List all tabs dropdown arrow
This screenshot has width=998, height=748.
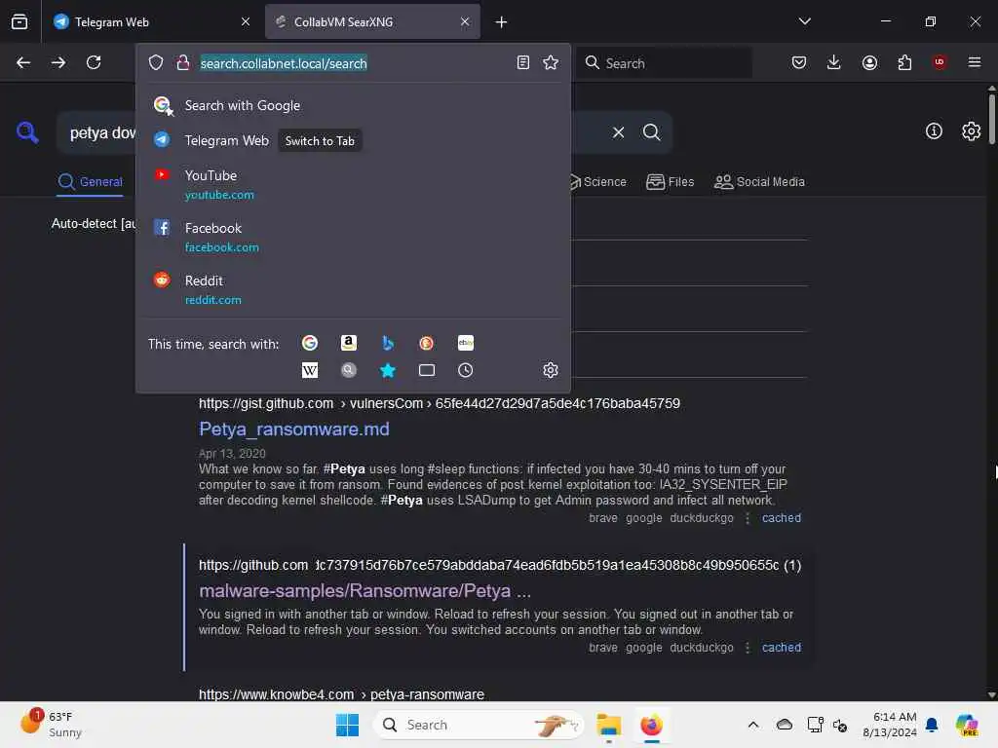[804, 21]
